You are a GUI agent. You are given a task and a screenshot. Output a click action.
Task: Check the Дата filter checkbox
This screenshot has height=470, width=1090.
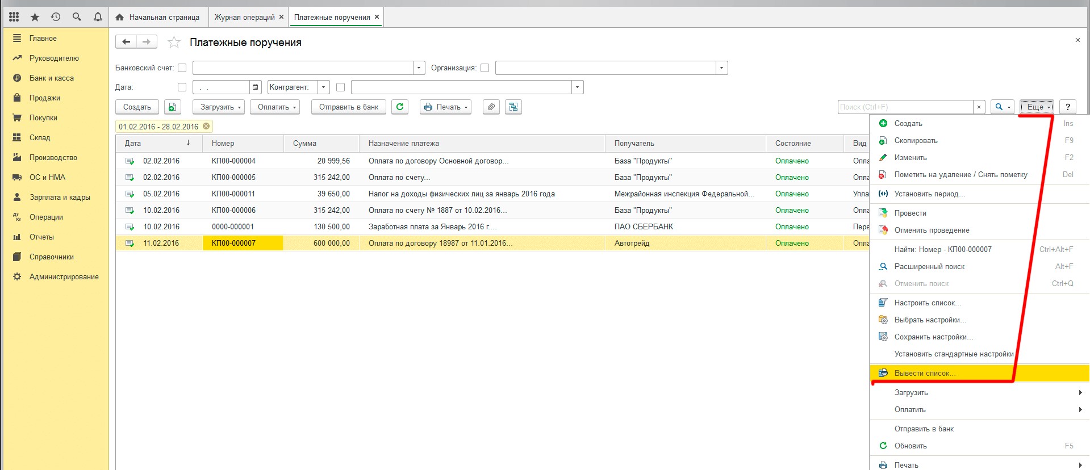tap(182, 87)
